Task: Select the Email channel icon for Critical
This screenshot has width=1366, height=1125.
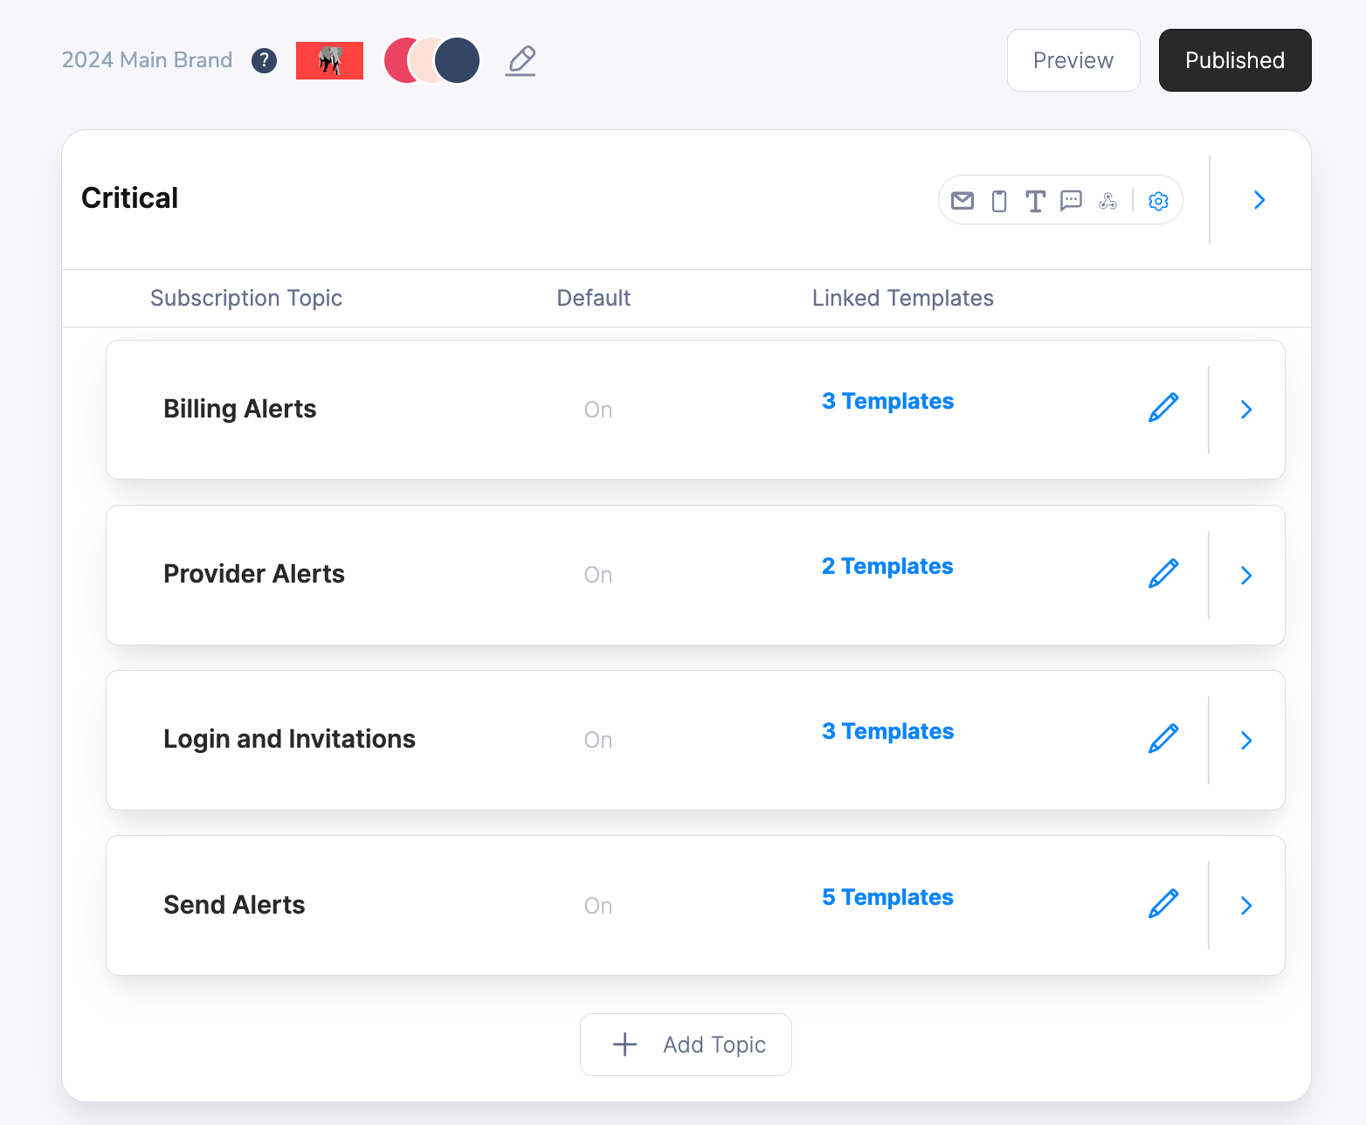Action: point(962,200)
